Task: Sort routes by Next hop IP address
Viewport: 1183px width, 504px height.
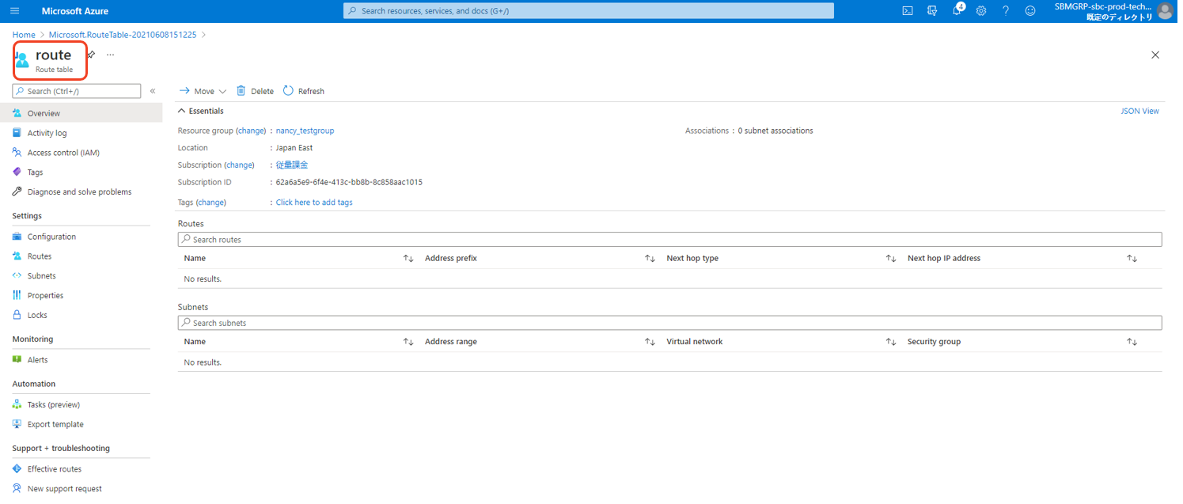Action: point(1132,259)
